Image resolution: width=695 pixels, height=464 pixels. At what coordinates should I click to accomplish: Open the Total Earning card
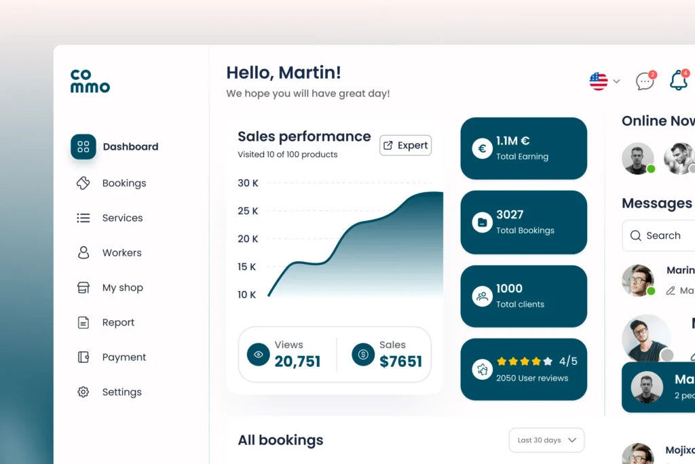(x=523, y=149)
